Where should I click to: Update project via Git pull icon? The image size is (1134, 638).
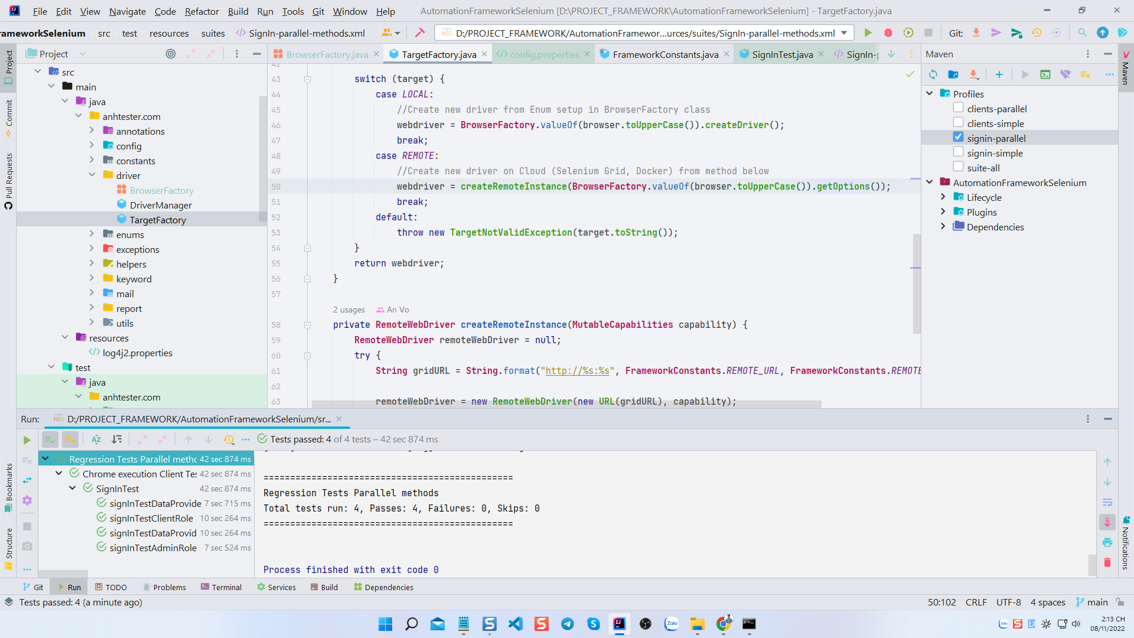pyautogui.click(x=976, y=33)
